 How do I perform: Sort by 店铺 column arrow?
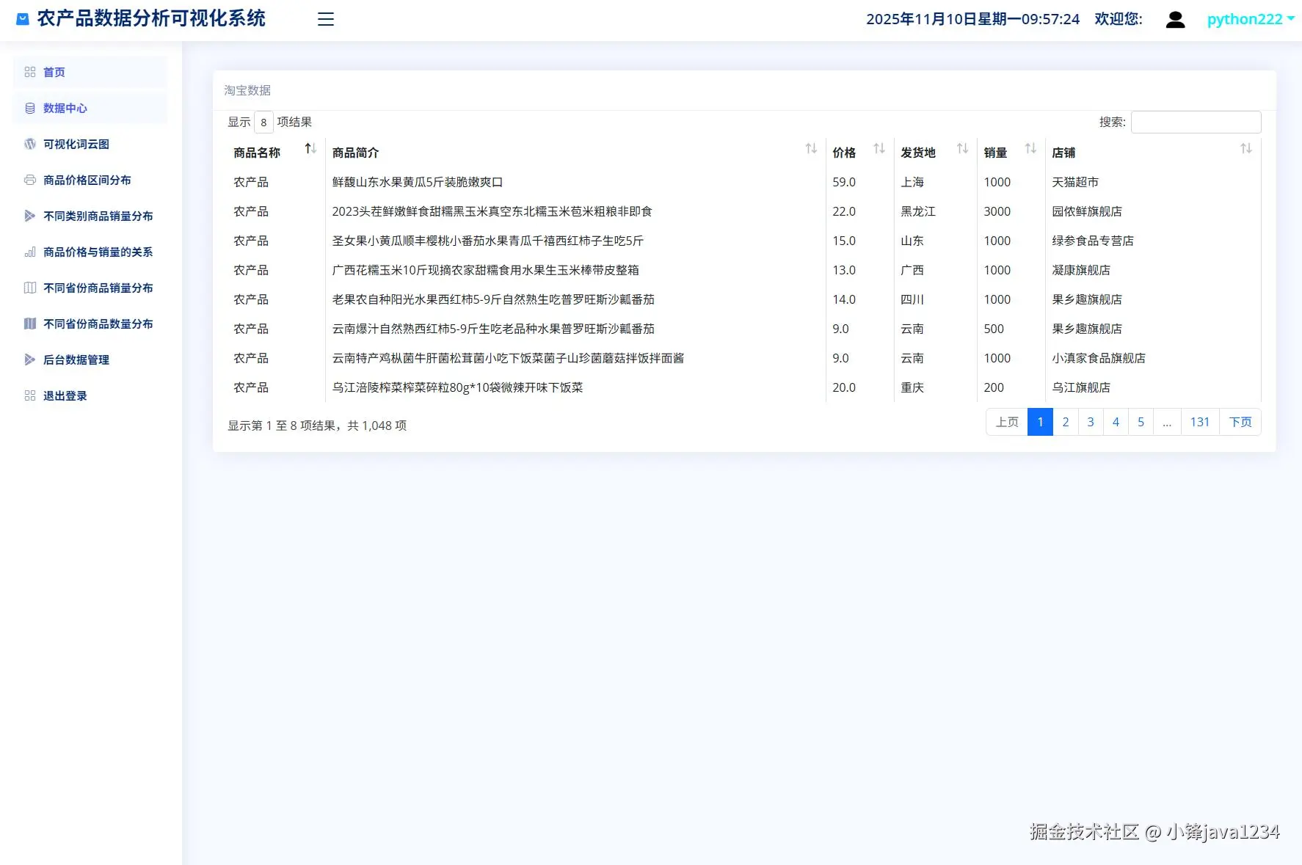coord(1246,149)
